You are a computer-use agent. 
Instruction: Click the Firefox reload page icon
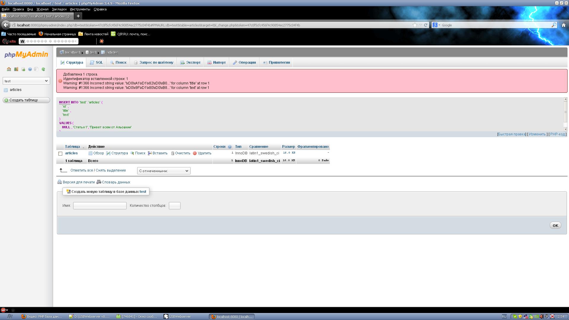[426, 25]
